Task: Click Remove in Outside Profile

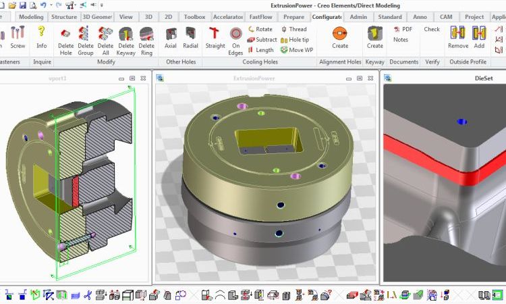Action: (458, 38)
